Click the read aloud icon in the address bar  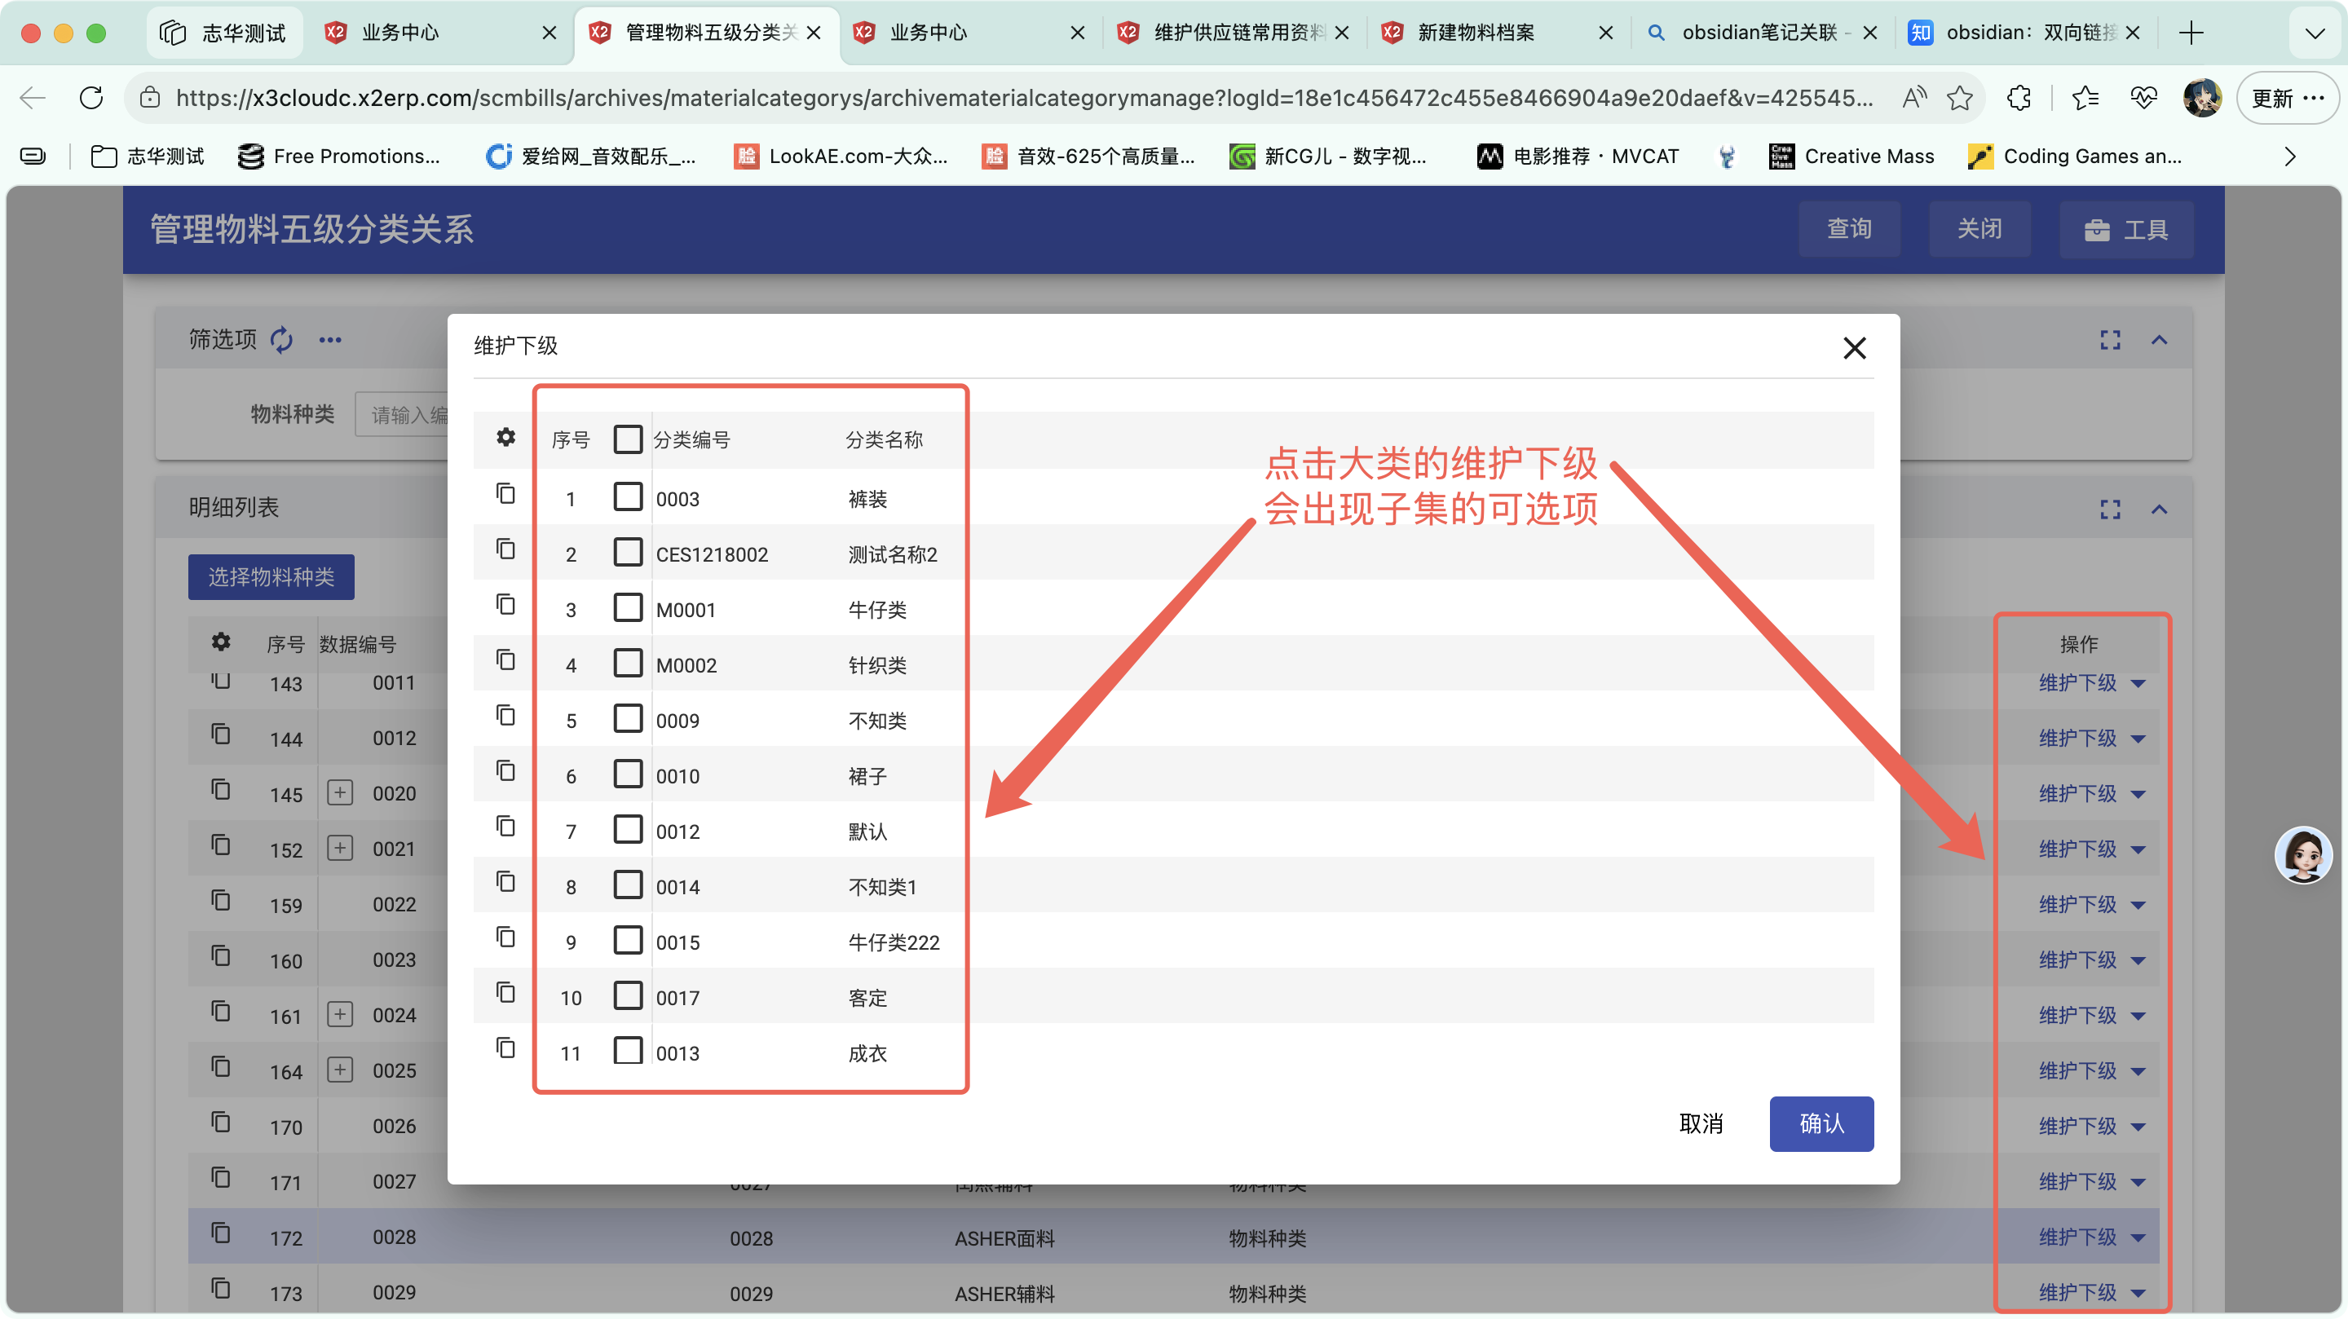(x=1914, y=98)
